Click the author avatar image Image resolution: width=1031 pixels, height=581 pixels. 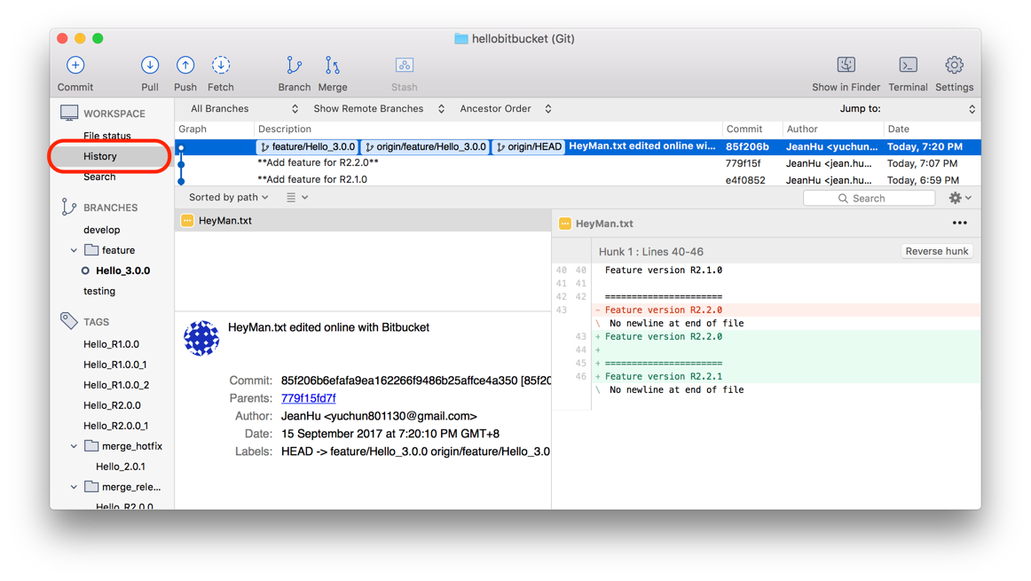tap(201, 339)
